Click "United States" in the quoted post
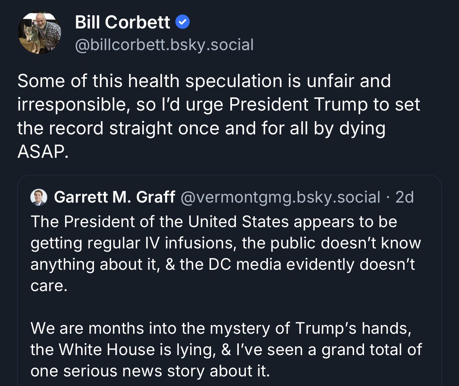This screenshot has height=386, width=459. 238,222
